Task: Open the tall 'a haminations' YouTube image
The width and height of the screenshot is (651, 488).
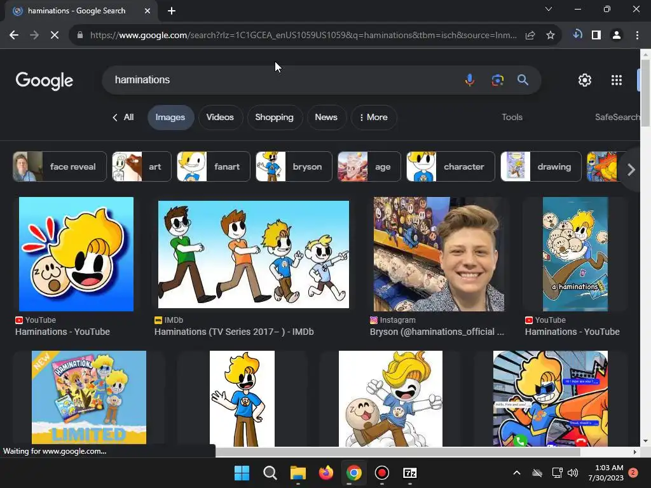Action: tap(575, 254)
